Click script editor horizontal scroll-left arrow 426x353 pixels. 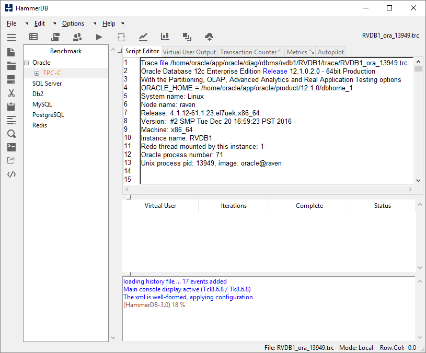pyautogui.click(x=127, y=189)
